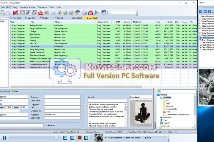The height and width of the screenshot is (142, 214).
Task: Select the Screenshots folder in tree
Action: pyautogui.click(x=171, y=109)
